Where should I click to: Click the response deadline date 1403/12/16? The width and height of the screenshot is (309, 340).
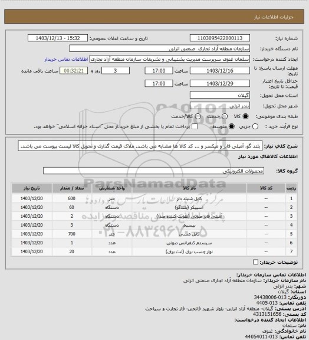point(220,71)
